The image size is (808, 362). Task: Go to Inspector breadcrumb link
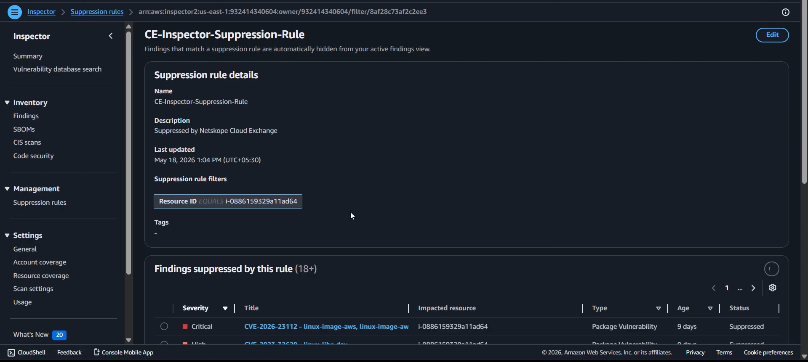tap(41, 12)
